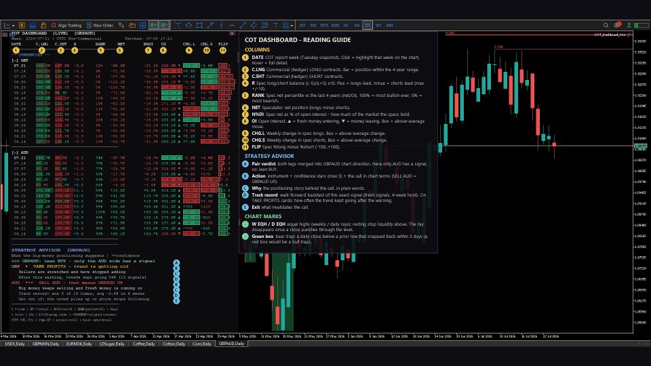Select the GBPAUD,Daily chart tab

click(232, 344)
